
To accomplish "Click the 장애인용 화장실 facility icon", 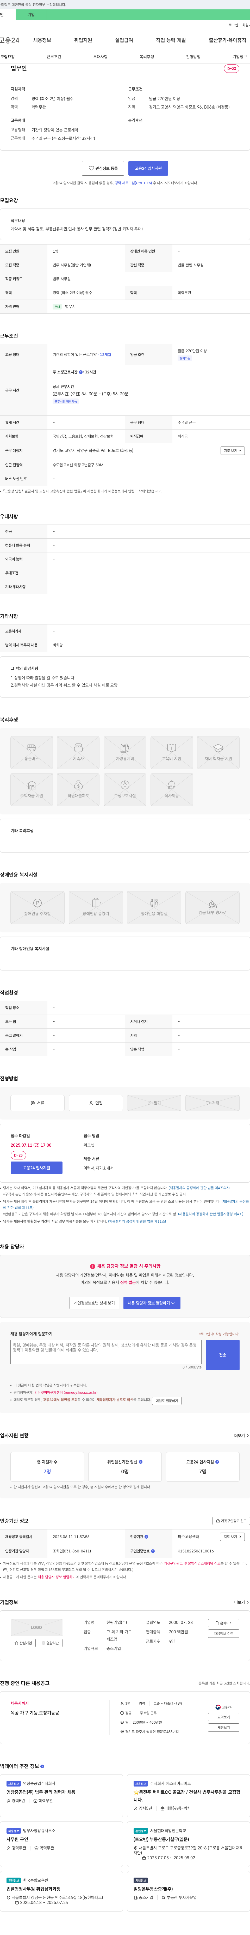I will 154,903.
